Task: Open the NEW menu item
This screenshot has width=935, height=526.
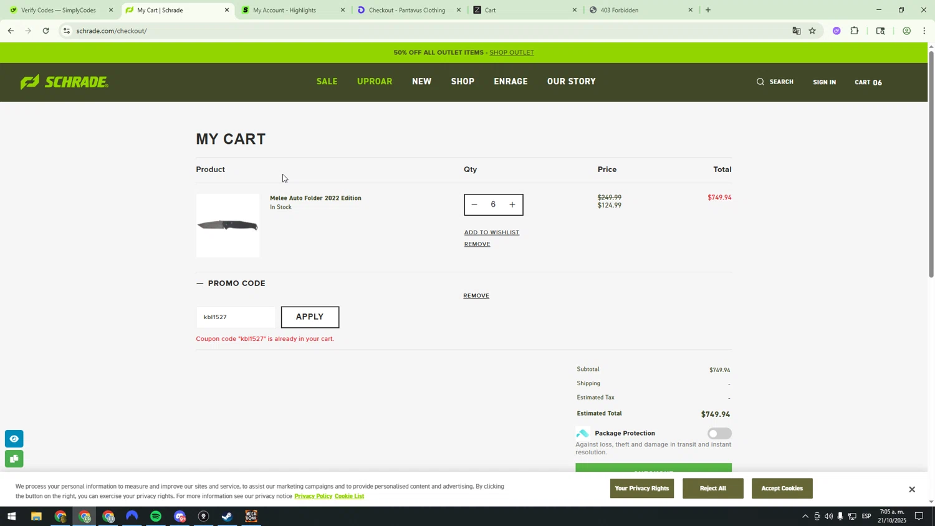Action: point(422,82)
